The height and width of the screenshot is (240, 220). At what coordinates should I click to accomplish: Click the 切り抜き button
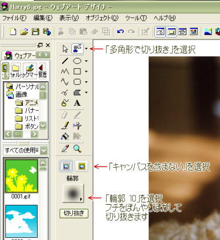pos(74,214)
